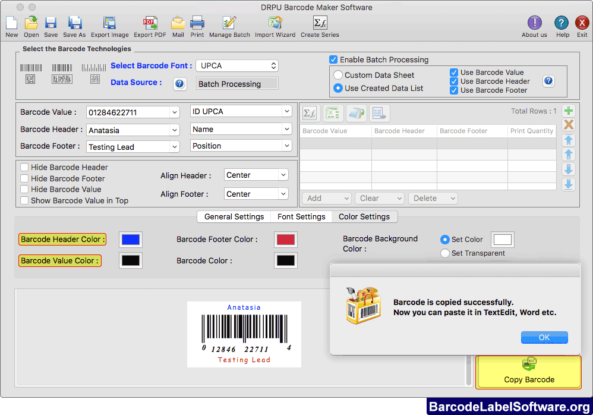
Task: Pick the blue Barcode Header Color swatch
Action: click(x=131, y=240)
